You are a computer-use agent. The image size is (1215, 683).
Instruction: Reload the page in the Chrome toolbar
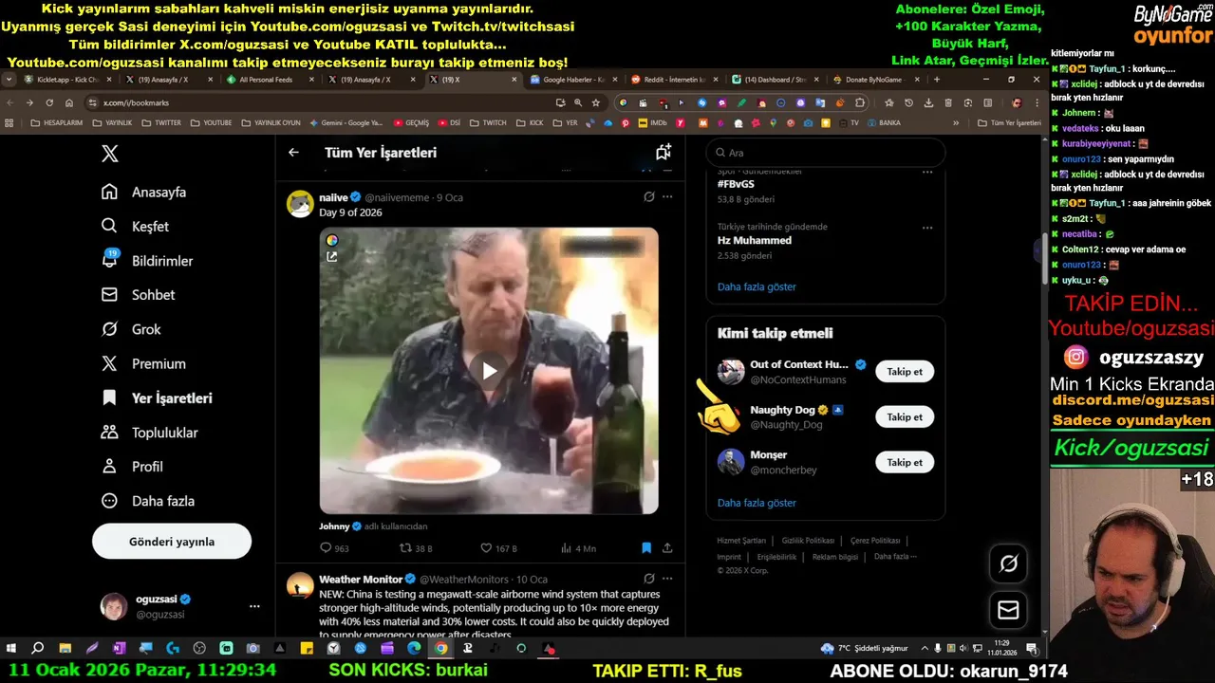(49, 102)
